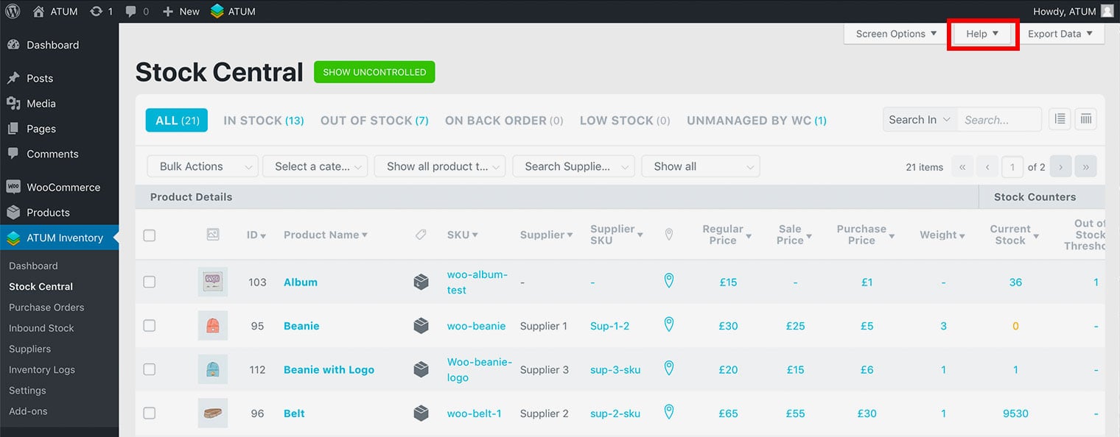This screenshot has width=1120, height=437.
Task: Expand the Screen Options panel
Action: click(x=895, y=34)
